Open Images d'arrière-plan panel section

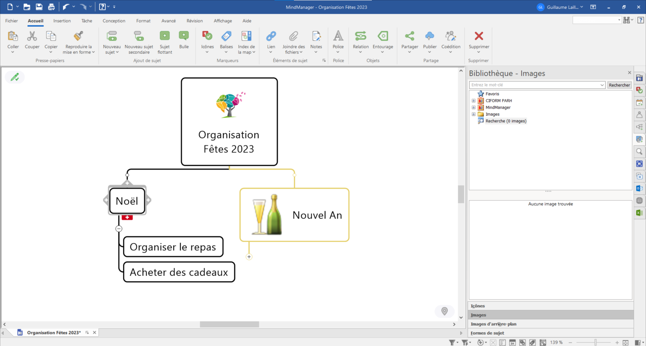(x=493, y=324)
